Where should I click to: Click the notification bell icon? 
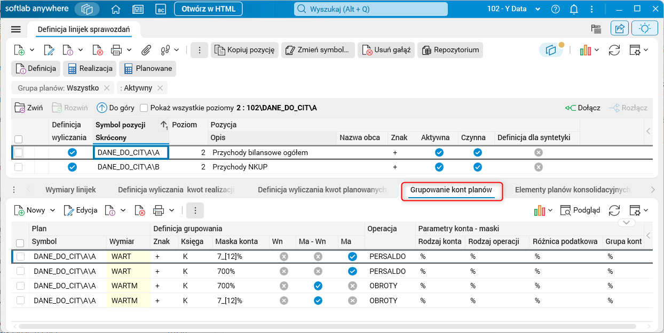574,9
